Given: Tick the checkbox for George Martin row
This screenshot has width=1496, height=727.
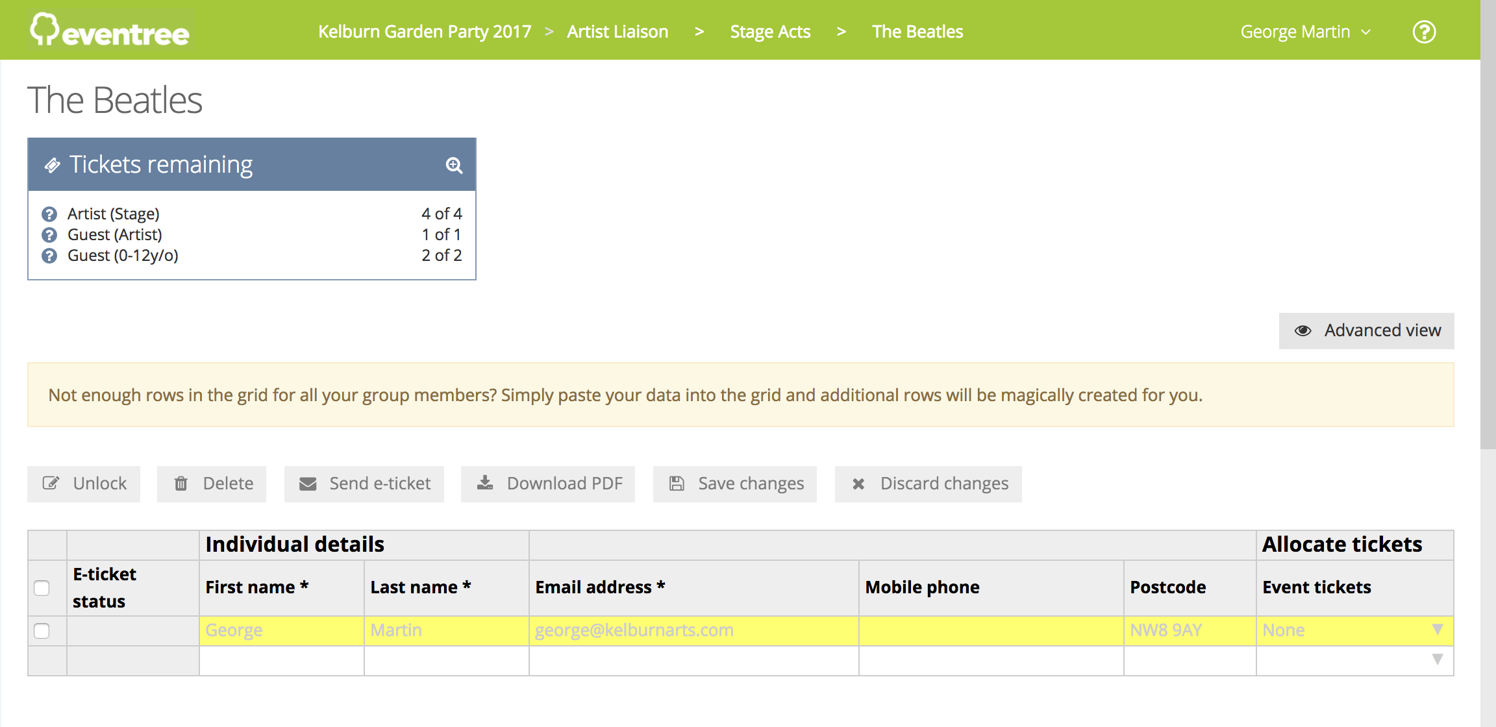Looking at the screenshot, I should (42, 631).
